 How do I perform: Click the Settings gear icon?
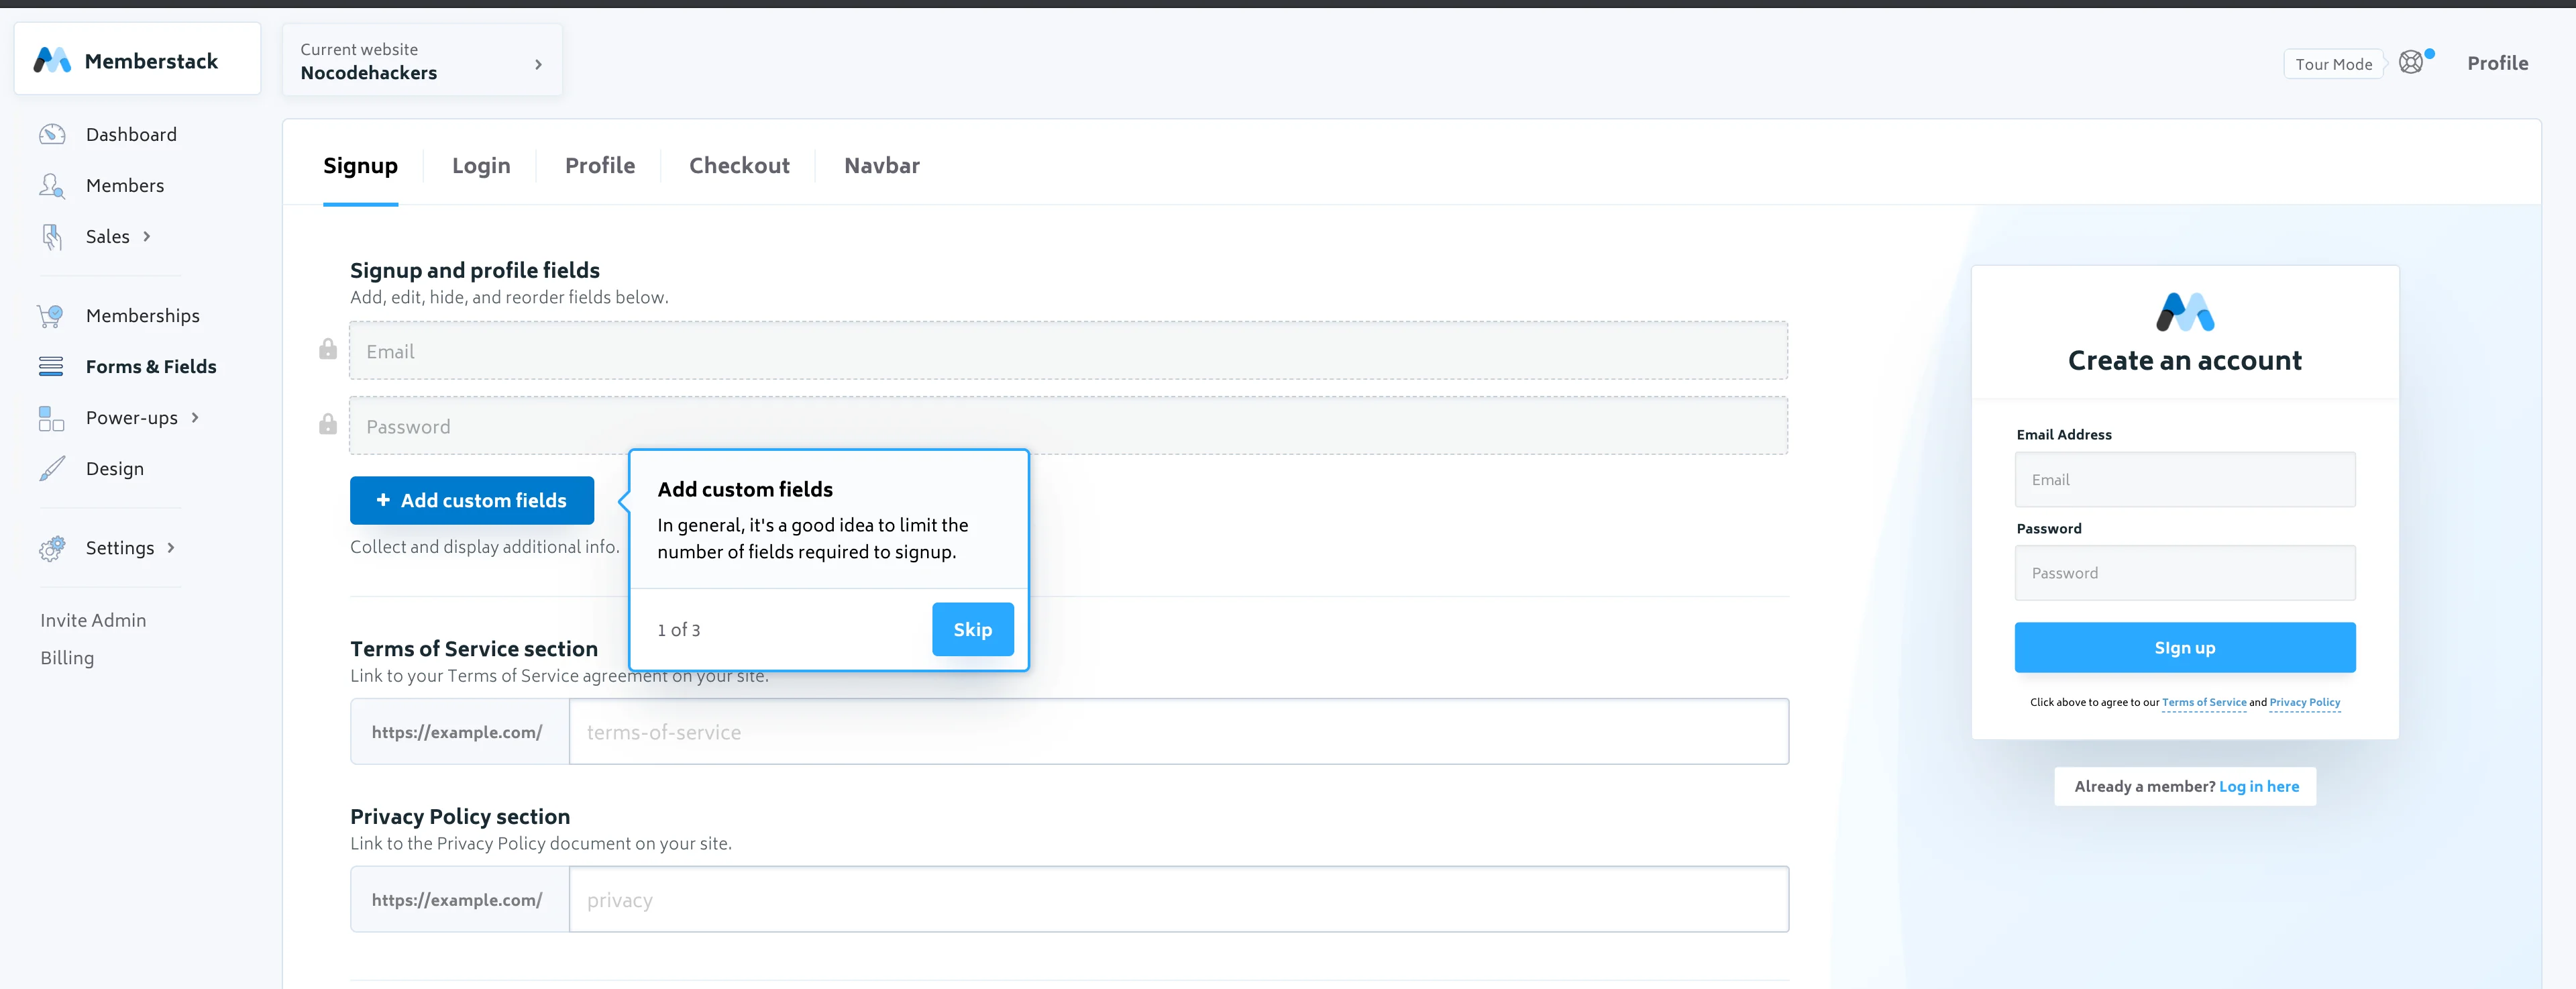click(x=52, y=548)
